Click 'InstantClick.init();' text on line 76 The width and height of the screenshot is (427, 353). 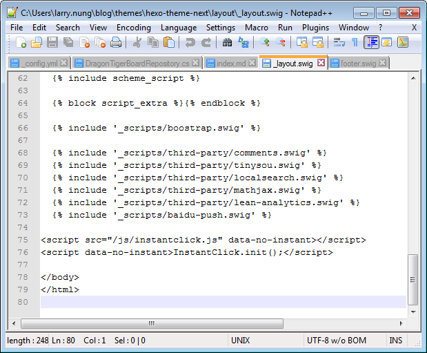coord(228,252)
